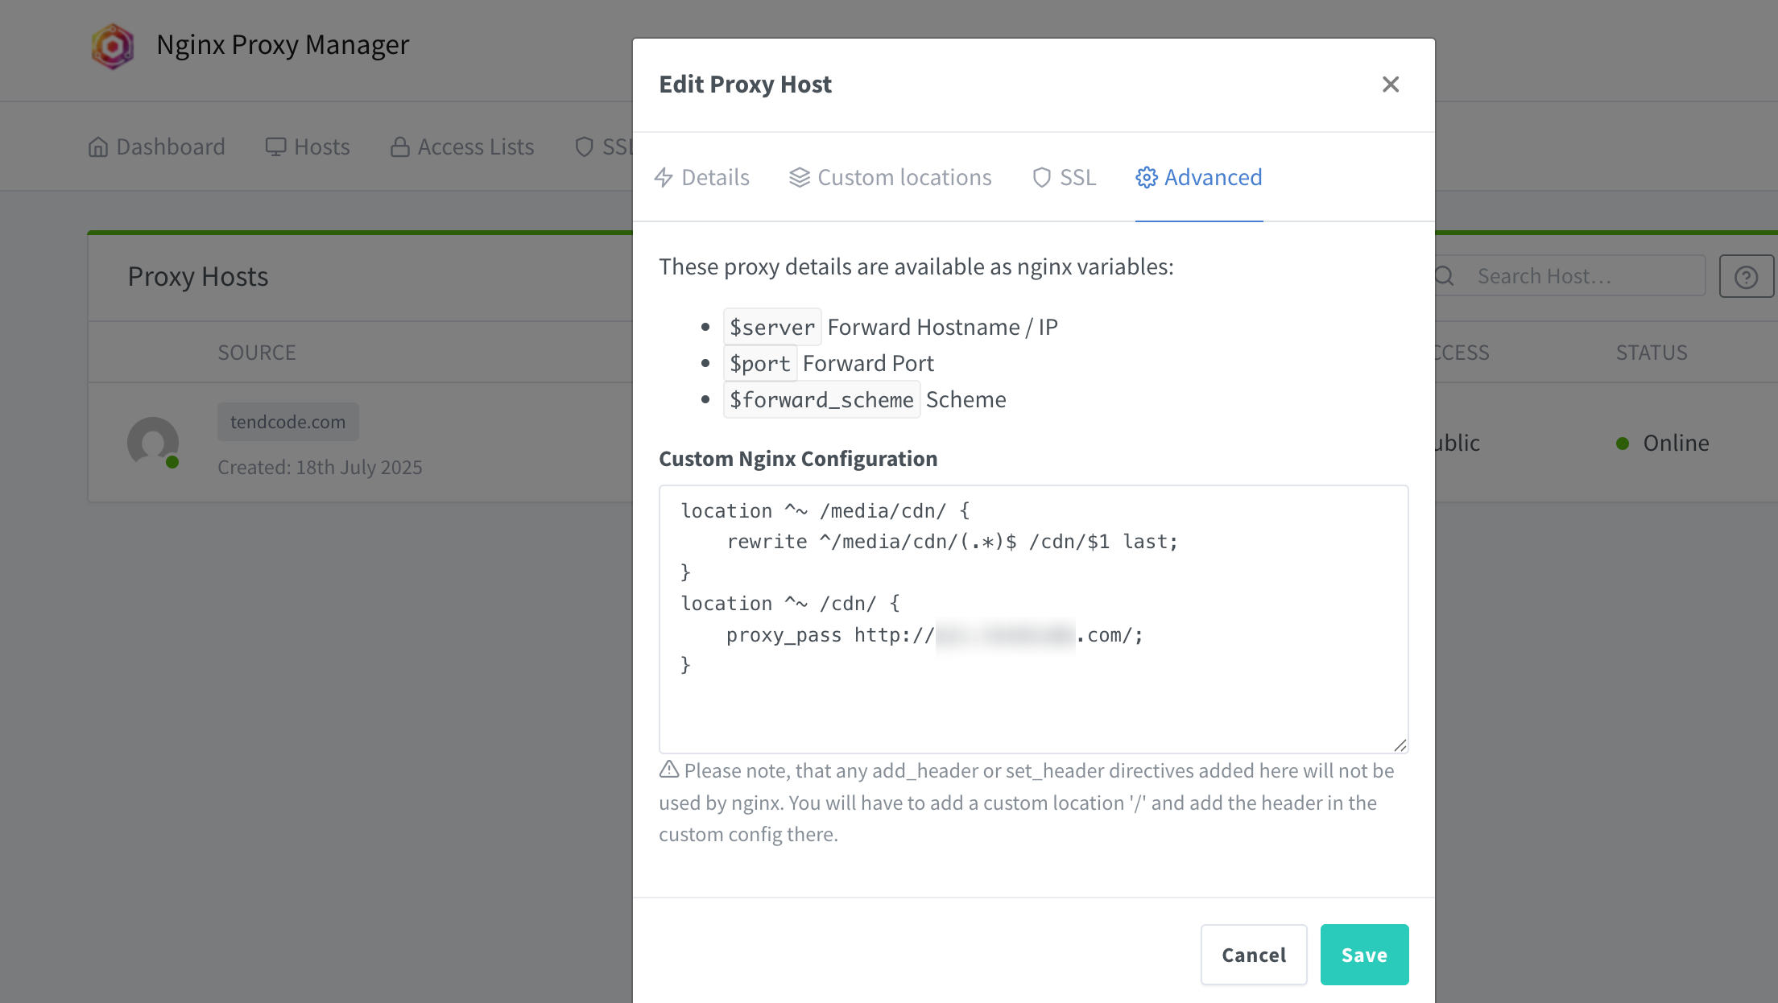Image resolution: width=1778 pixels, height=1003 pixels.
Task: Click the SSL shield icon in dialog
Action: pos(1042,177)
